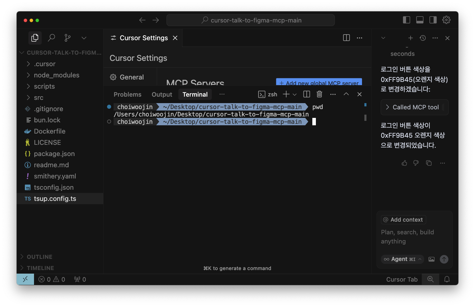Toggle the bottom panel layout

(420, 20)
